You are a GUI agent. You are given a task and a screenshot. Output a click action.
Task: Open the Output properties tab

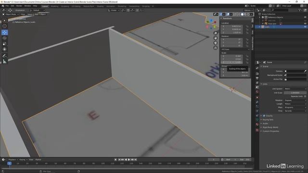[x=257, y=78]
